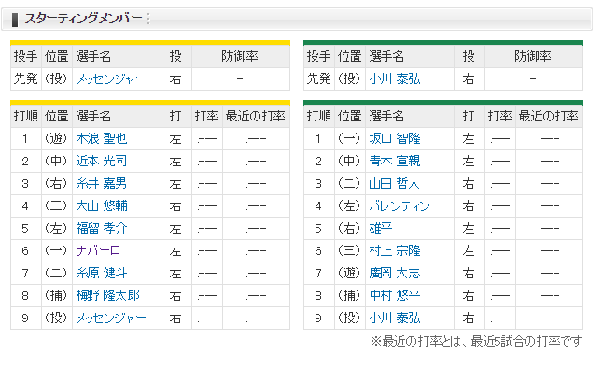Click 中村 悠平 catcher link
603x368 pixels.
[394, 295]
